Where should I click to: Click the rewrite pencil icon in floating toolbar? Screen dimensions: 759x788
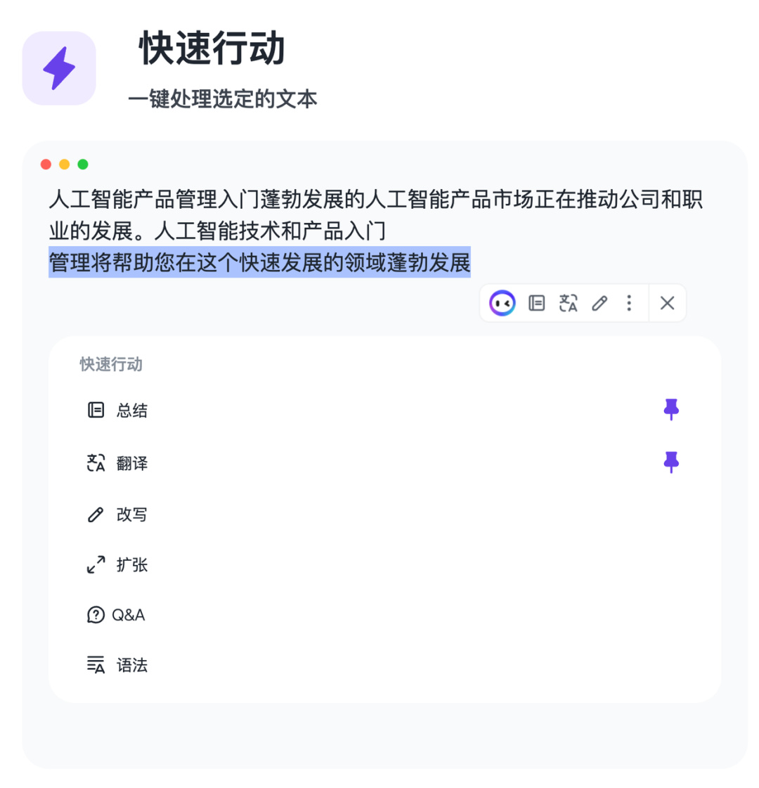tap(599, 303)
